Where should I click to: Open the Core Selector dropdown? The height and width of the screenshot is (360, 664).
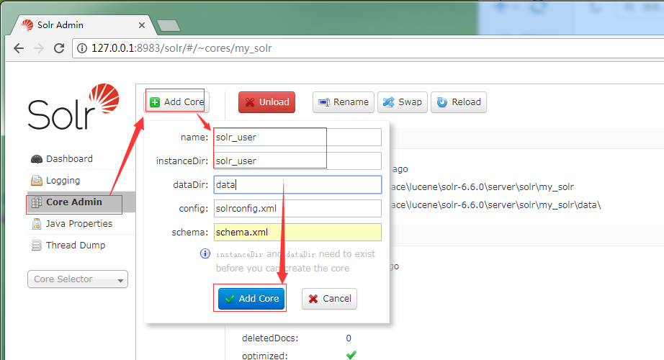[78, 279]
